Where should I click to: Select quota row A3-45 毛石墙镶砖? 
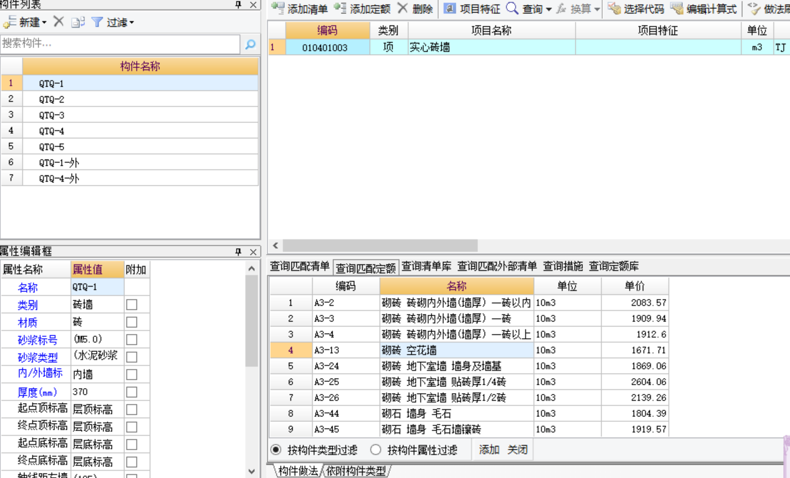click(469, 430)
